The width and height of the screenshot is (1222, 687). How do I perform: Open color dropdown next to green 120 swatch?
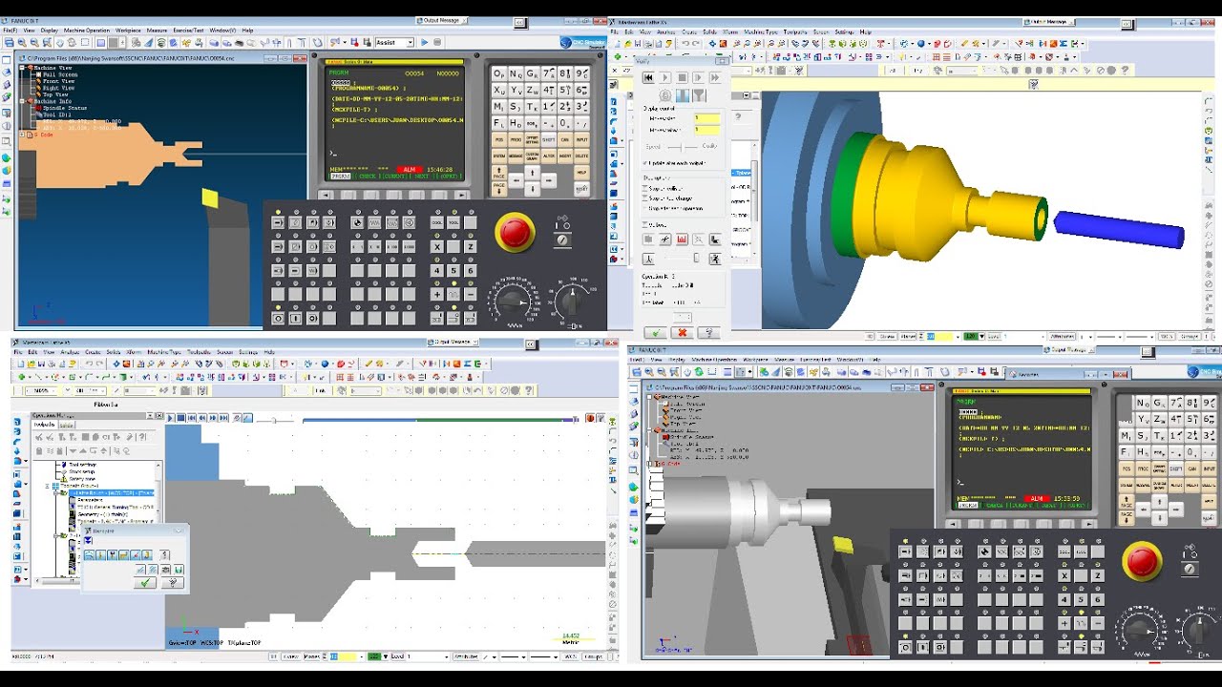(980, 337)
